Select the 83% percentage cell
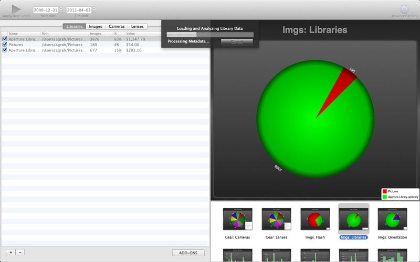420x262 pixels. (118, 39)
